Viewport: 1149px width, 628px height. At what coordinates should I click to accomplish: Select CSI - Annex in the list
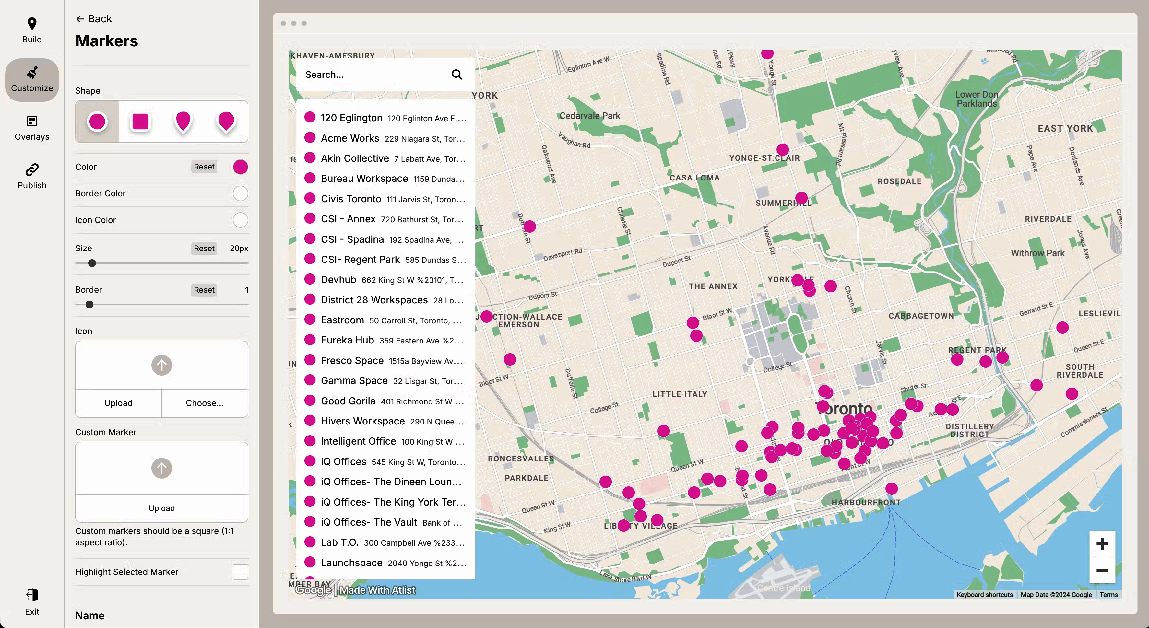click(386, 219)
